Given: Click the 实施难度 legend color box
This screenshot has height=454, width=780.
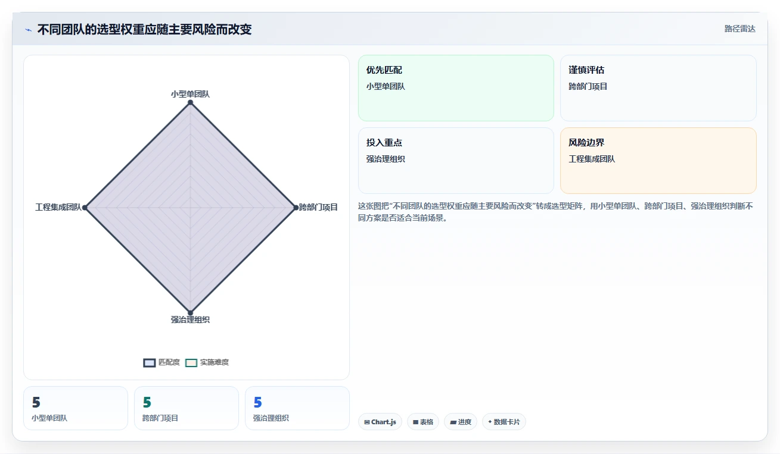Looking at the screenshot, I should [x=191, y=362].
